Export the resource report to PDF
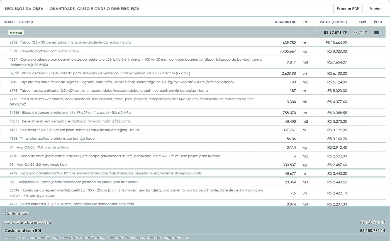The image size is (390, 241). tap(348, 9)
